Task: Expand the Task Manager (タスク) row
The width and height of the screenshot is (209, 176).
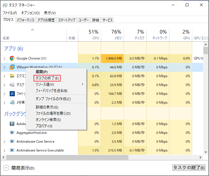Action: pyautogui.click(x=4, y=85)
